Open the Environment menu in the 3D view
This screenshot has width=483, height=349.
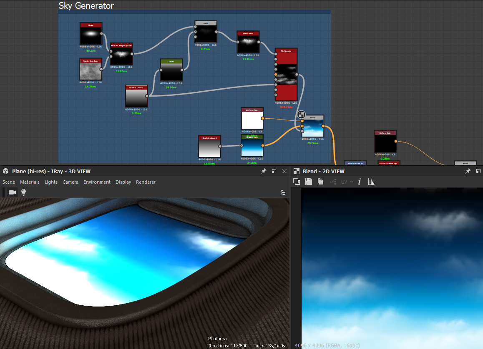97,182
